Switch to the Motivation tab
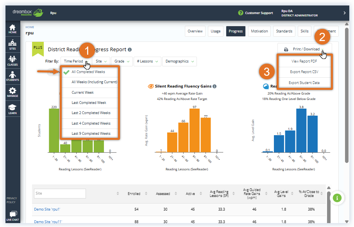Viewport: 354px width, 227px height. [259, 31]
